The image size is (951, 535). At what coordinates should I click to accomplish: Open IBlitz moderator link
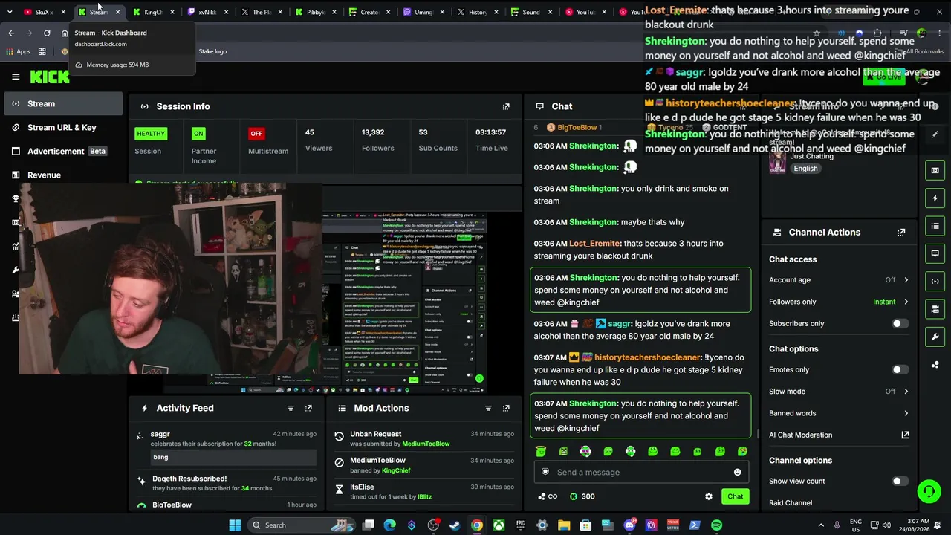pyautogui.click(x=424, y=496)
